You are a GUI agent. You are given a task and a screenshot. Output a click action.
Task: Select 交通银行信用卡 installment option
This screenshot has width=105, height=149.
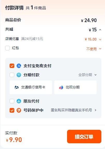point(31,87)
